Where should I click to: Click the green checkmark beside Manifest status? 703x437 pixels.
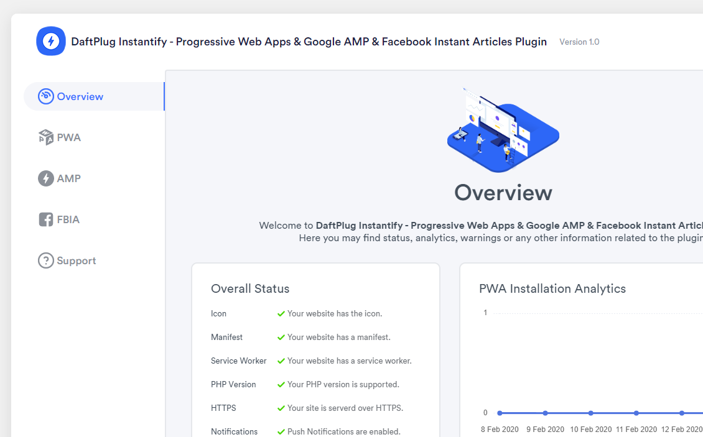click(x=281, y=338)
